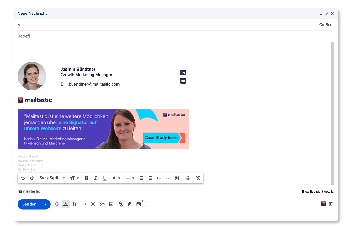Insert signature using pen icon
This screenshot has width=353, height=227.
(130, 204)
